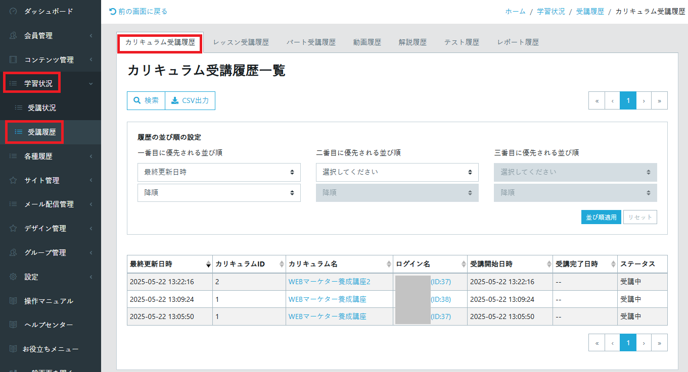The height and width of the screenshot is (372, 688).
Task: Click 並び順適用 button
Action: coord(601,218)
